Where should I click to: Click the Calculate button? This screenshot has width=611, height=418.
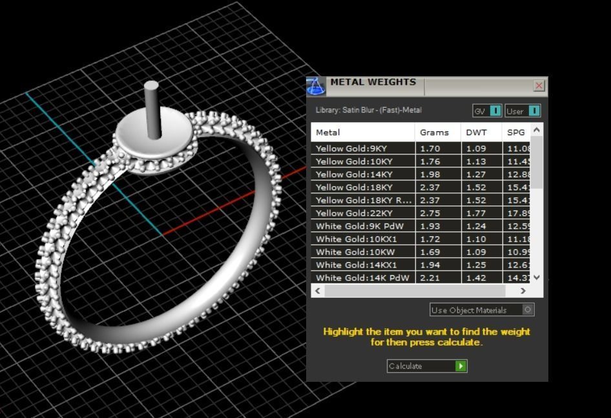click(427, 366)
